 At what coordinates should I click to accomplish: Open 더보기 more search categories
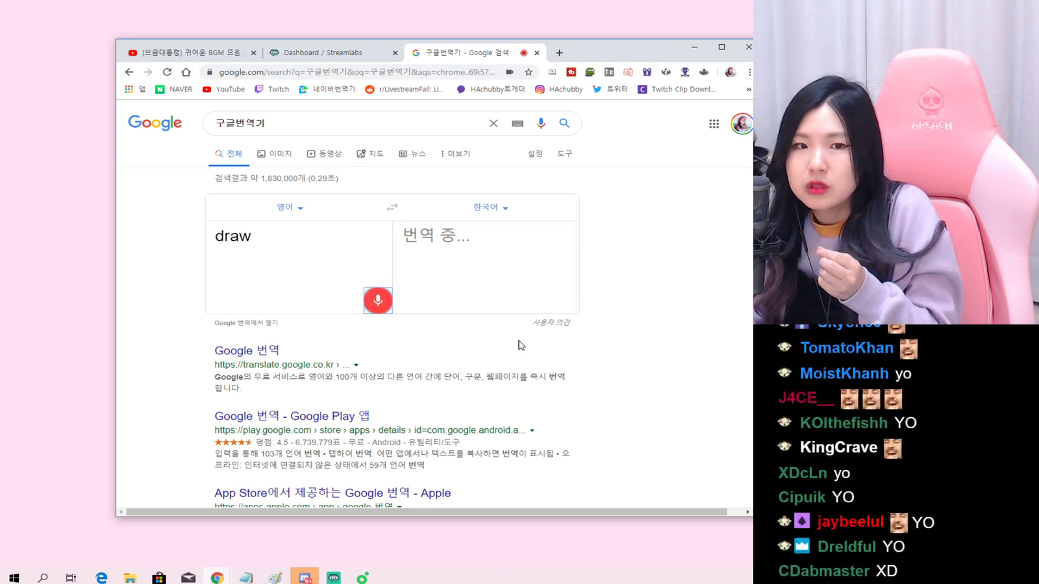pyautogui.click(x=455, y=154)
